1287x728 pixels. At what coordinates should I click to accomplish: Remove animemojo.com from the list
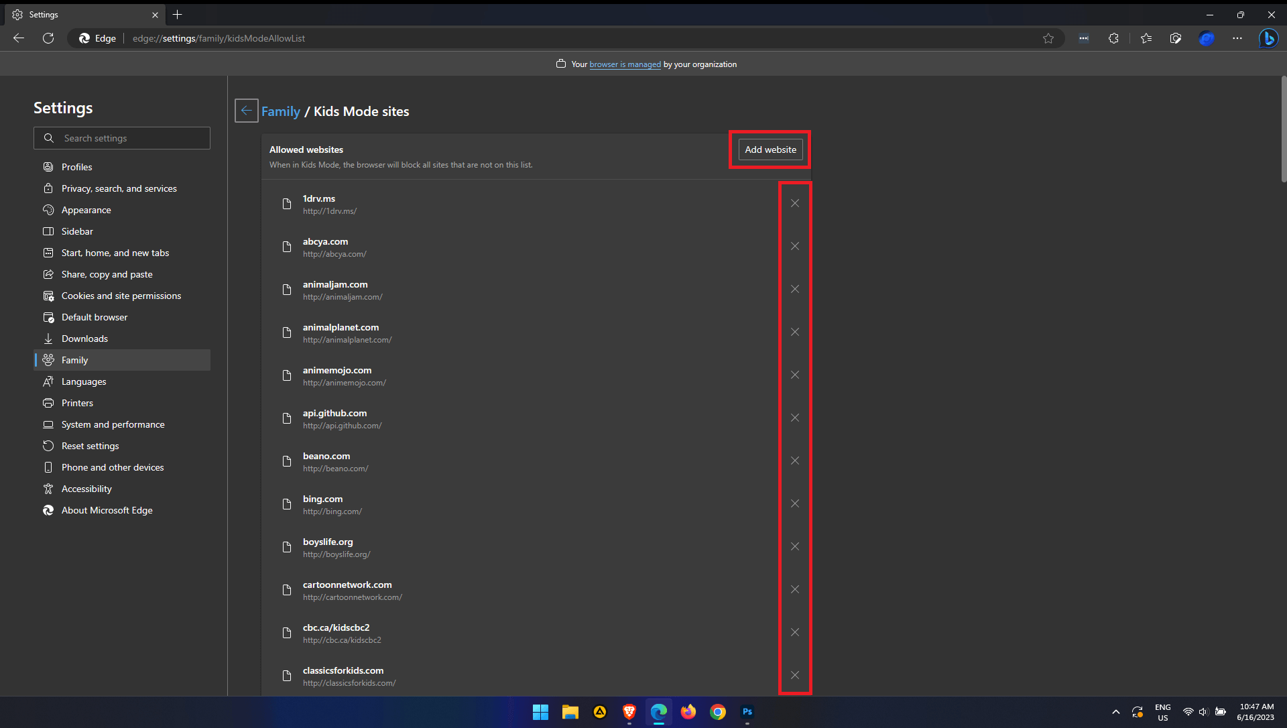coord(794,375)
